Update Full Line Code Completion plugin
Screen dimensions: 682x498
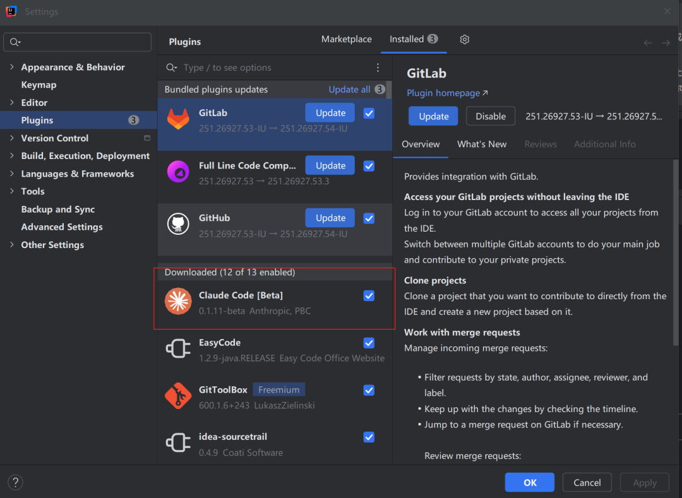(330, 165)
